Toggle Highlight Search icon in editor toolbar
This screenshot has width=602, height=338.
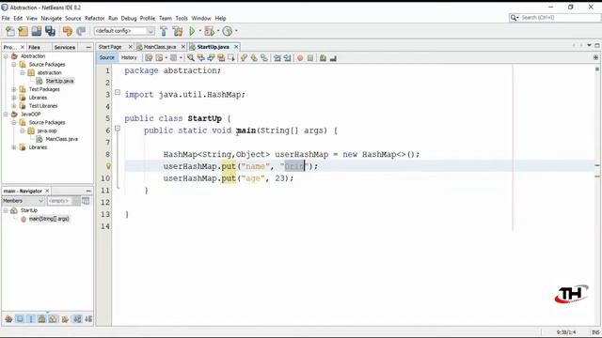[x=221, y=58]
